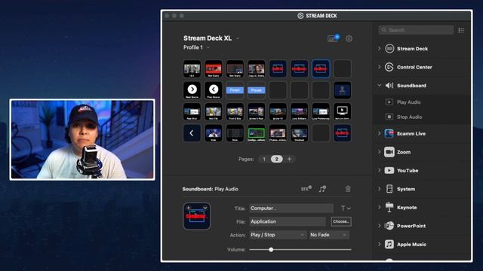Expand the PowerPoint category chevron
The width and height of the screenshot is (483, 271).
379,226
